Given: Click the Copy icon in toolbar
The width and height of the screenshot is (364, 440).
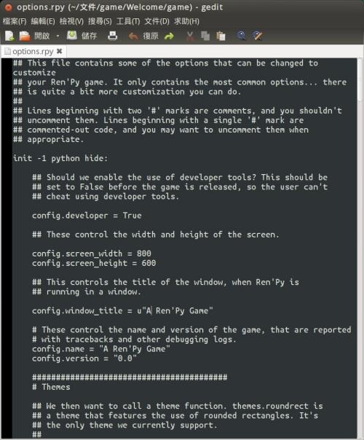Looking at the screenshot, I should pyautogui.click(x=205, y=36).
